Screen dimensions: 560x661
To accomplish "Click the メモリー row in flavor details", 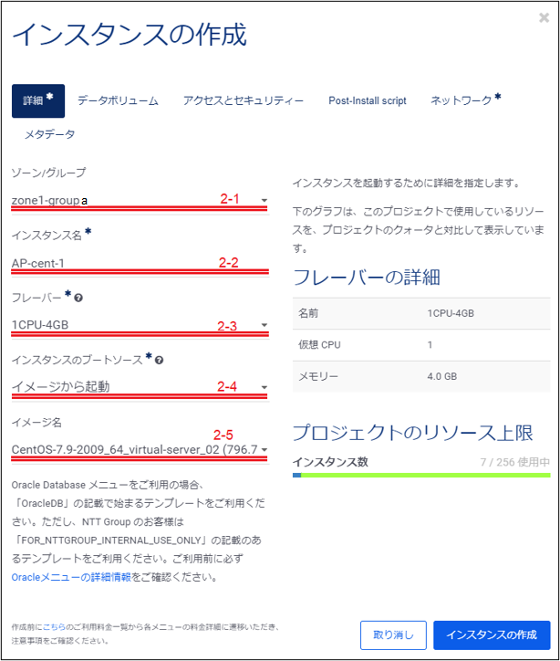I will pos(421,376).
